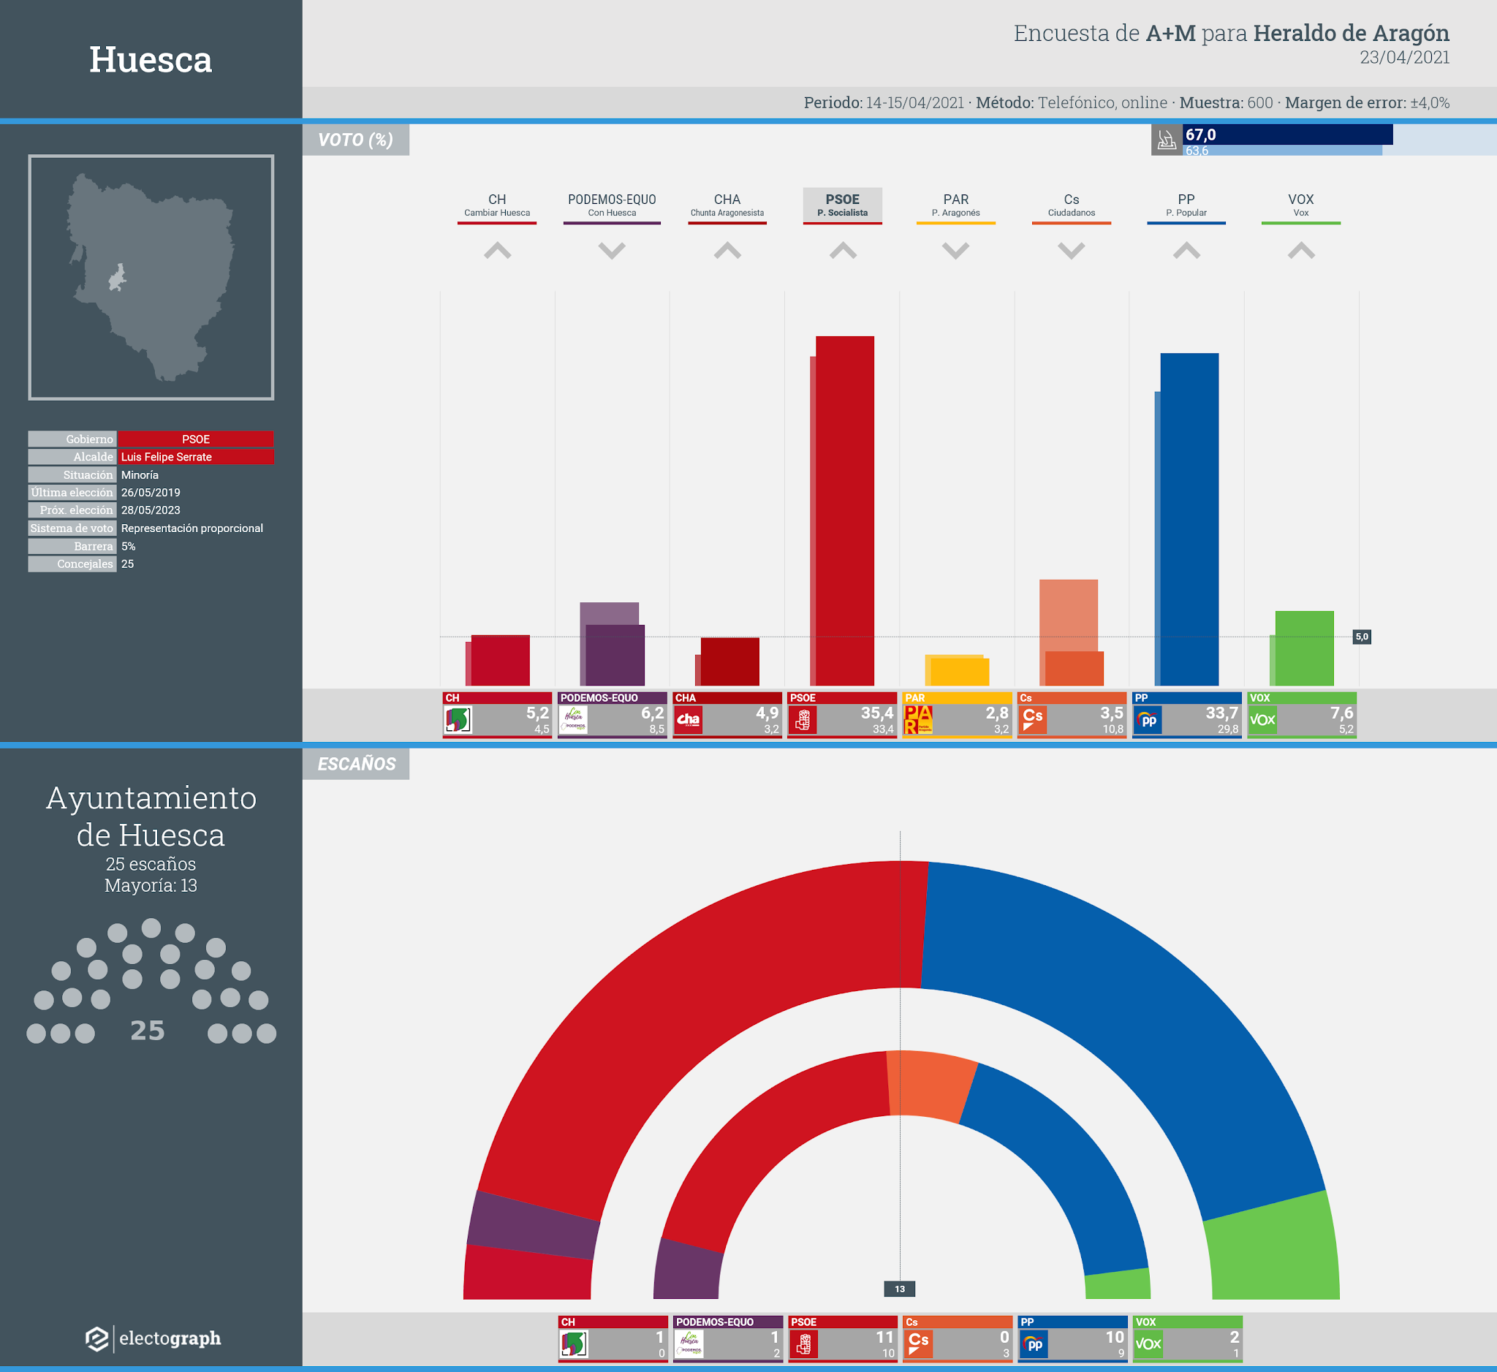Click the Cs logo in seats row
1497x1372 pixels.
[919, 1343]
